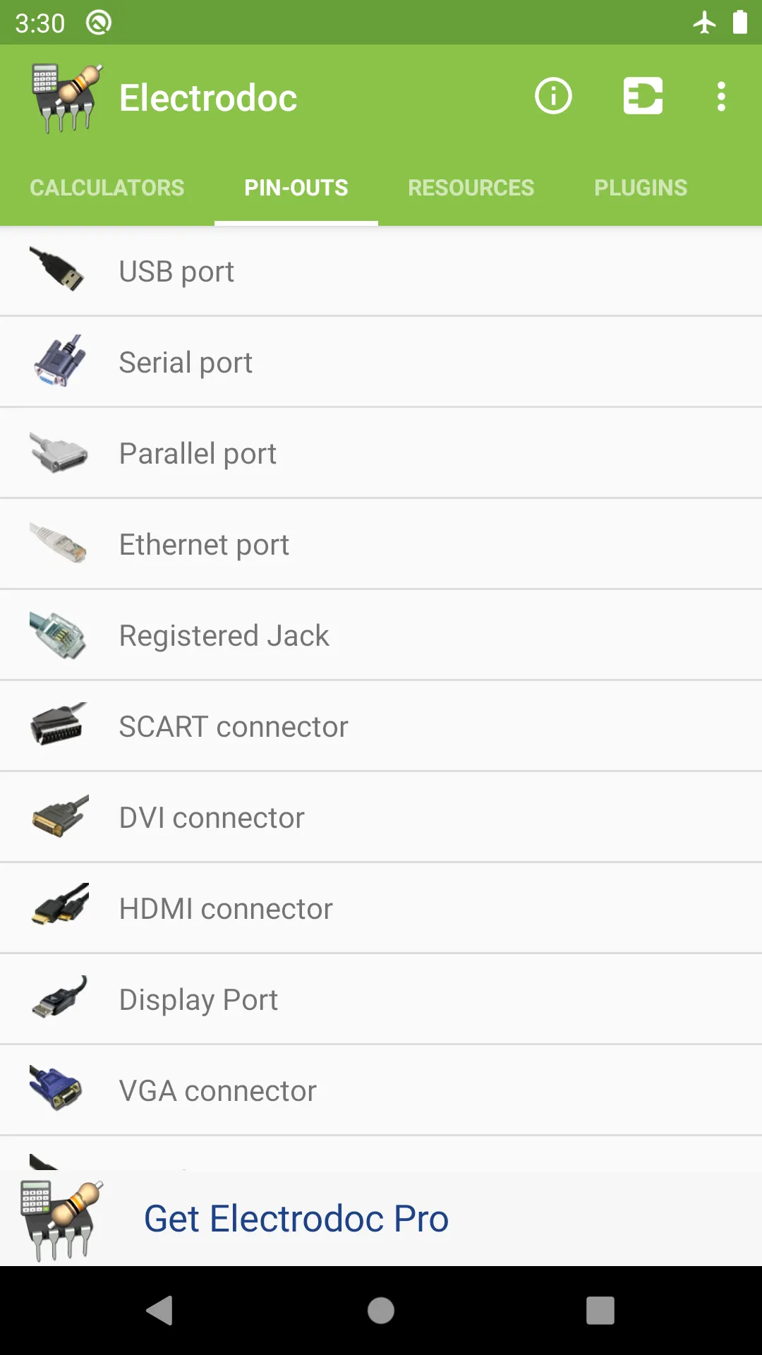Tap the SCART plug icon
Screen dimensions: 762x1355
[59, 725]
